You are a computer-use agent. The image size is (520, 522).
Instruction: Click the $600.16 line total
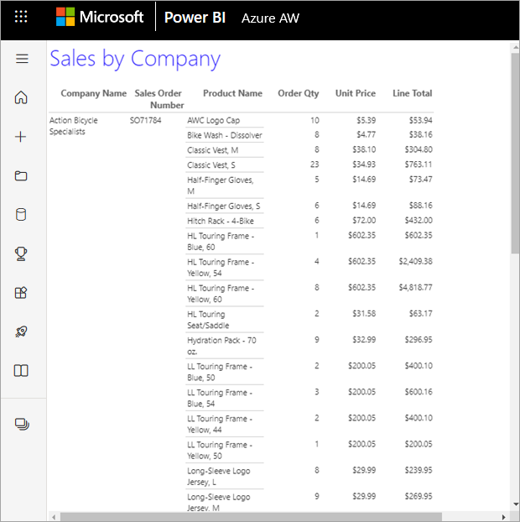(419, 392)
